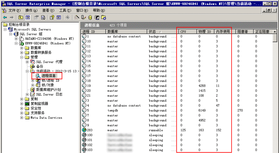This screenshot has height=153, width=279.
Task: Expand the 复制 folder node
Action: point(22,99)
